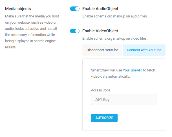Click the Enable VideoObject label text

100,31
